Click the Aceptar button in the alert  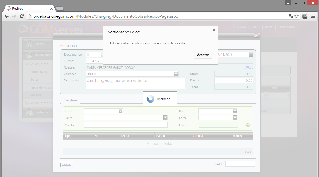pos(203,55)
